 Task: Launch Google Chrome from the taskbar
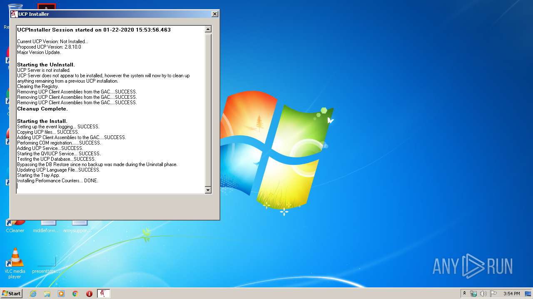[x=75, y=294]
